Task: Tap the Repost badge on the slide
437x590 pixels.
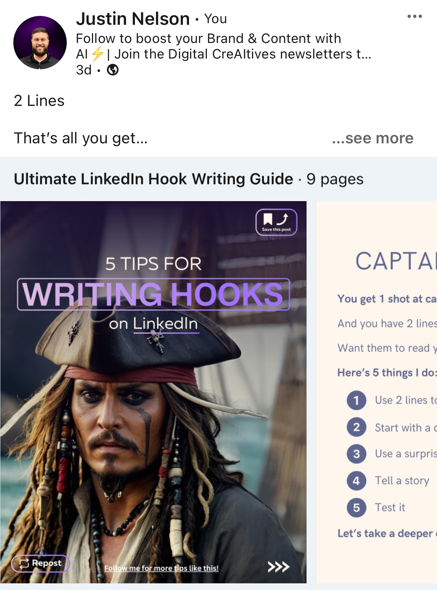Action: 40,563
